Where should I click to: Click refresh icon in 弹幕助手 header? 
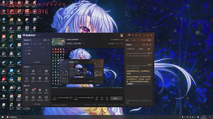(x=150, y=45)
